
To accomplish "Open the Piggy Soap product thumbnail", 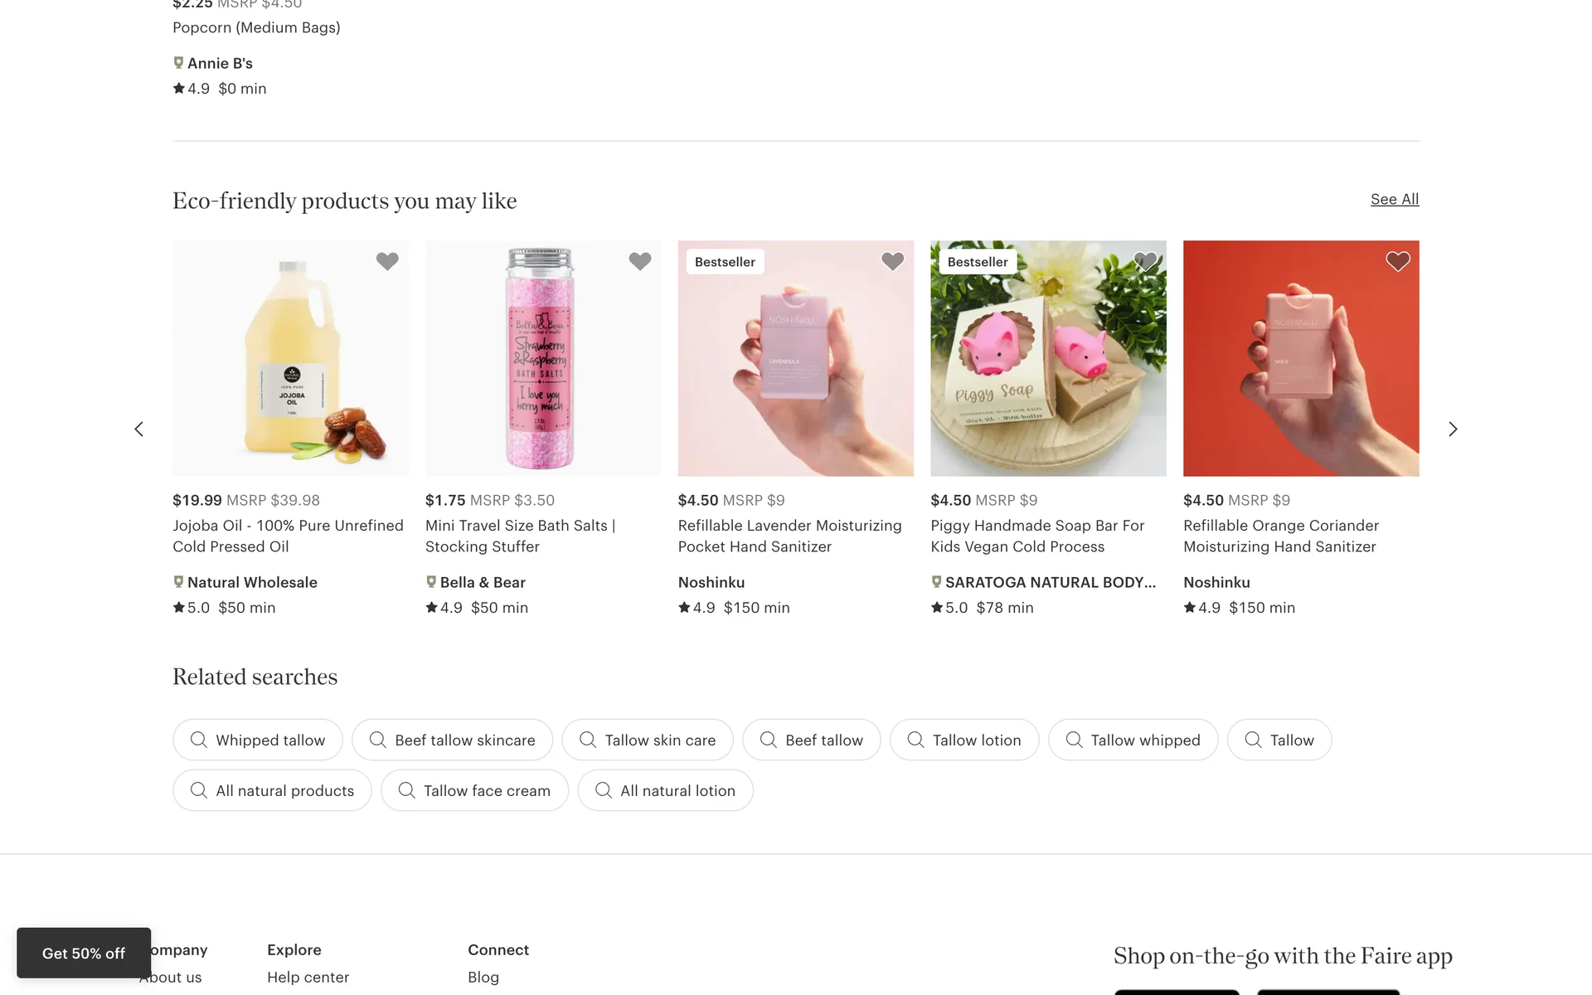I will pyautogui.click(x=1048, y=358).
